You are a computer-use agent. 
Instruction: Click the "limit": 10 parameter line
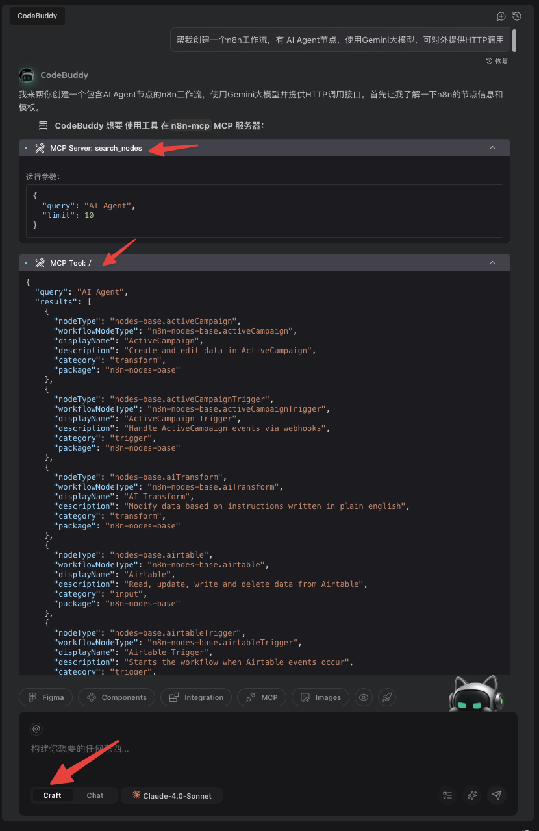tap(68, 216)
